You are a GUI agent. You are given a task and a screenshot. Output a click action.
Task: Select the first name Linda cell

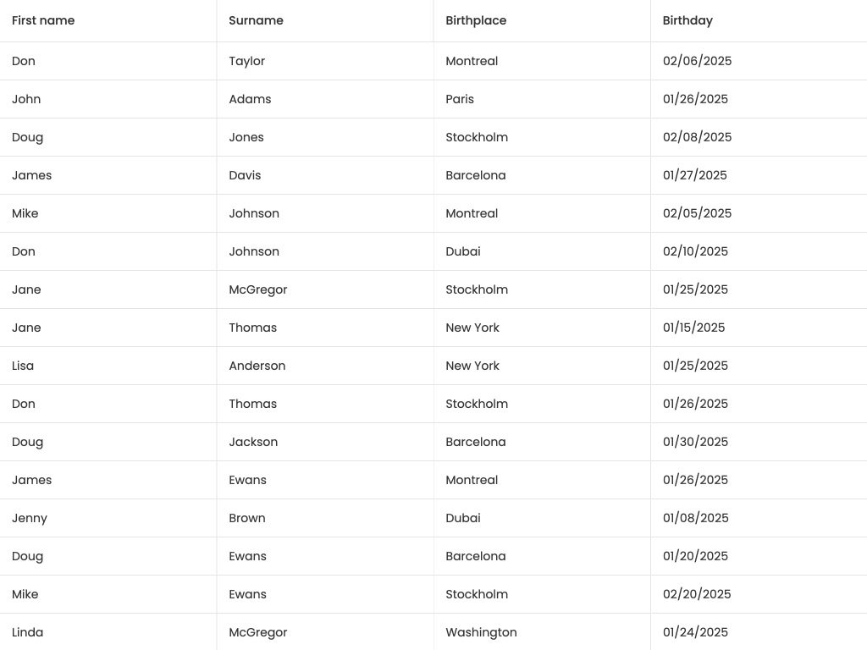(28, 632)
